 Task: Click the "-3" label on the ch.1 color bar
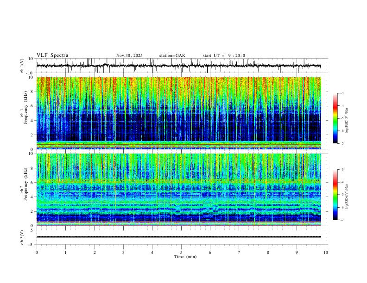[342, 93]
